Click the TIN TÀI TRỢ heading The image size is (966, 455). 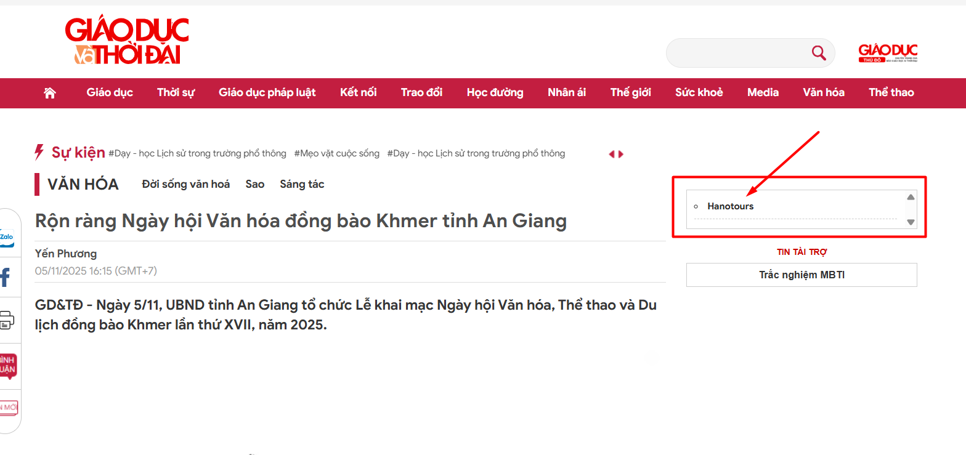(x=802, y=252)
